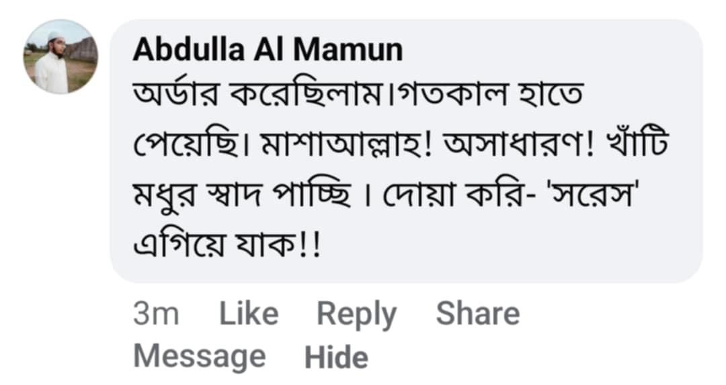Click the 3m timestamp
The image size is (726, 385).
(156, 314)
